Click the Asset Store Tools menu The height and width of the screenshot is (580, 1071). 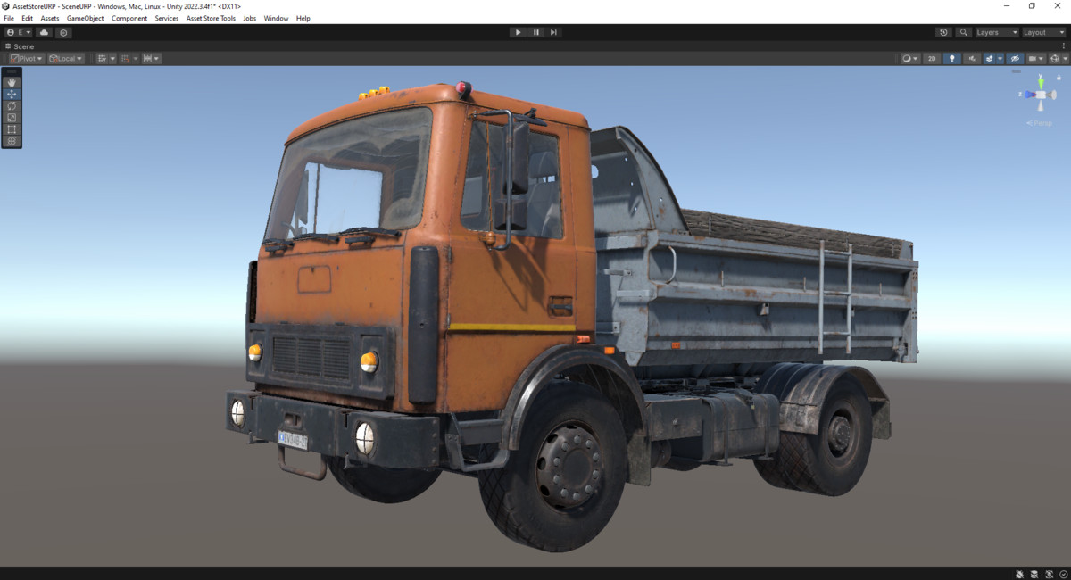click(211, 18)
